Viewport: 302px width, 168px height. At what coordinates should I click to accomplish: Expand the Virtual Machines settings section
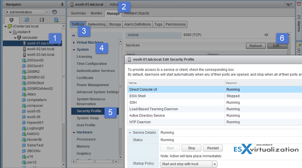pyautogui.click(x=74, y=42)
